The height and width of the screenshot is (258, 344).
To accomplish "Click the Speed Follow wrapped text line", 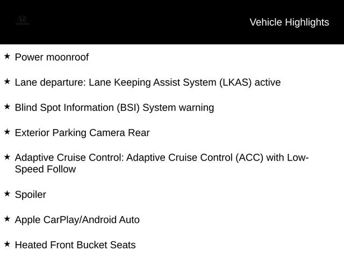I will point(45,169).
